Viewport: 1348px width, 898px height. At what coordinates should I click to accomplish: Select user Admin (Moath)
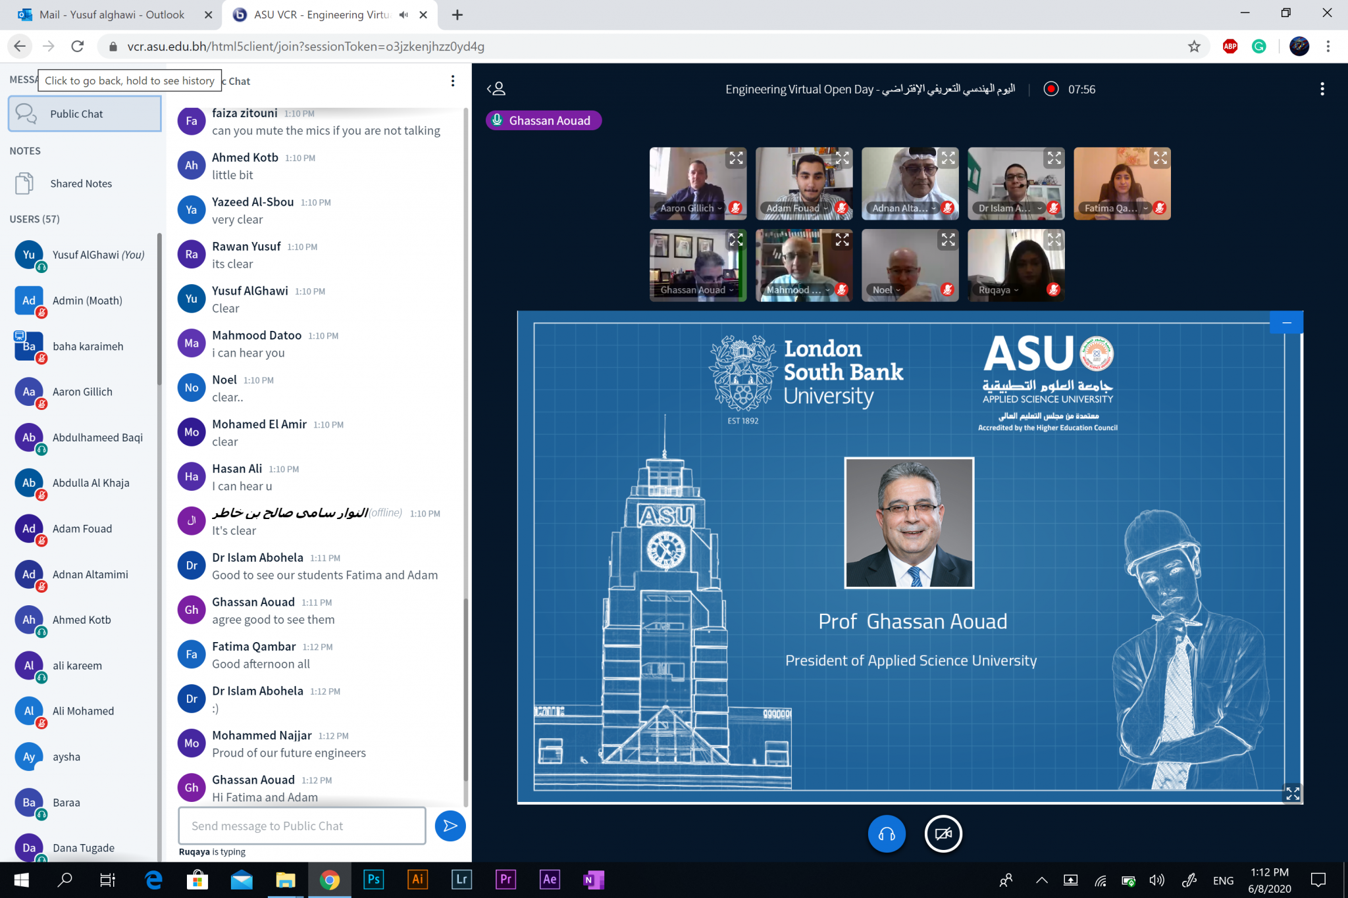82,301
